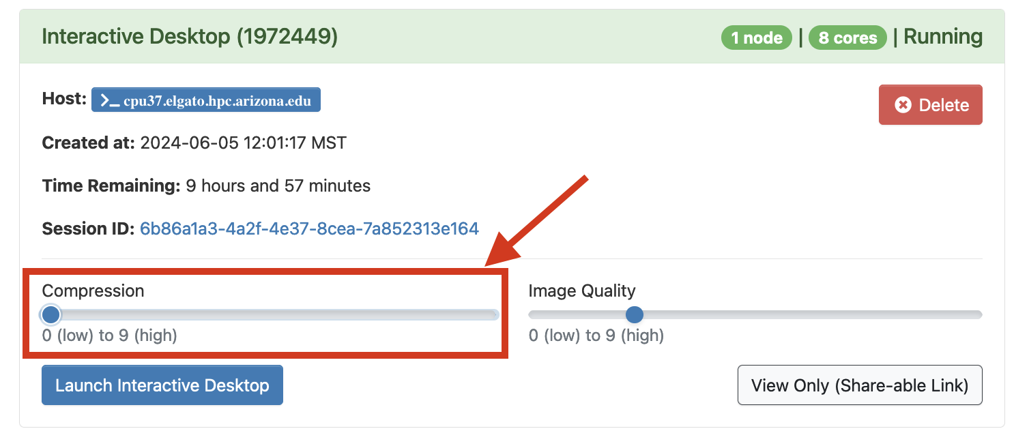Click the Created at timestamp
The height and width of the screenshot is (446, 1029).
pyautogui.click(x=244, y=143)
